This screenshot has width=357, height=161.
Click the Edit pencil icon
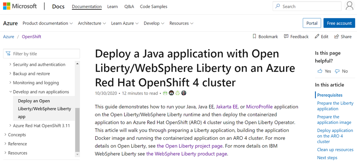coord(317,36)
